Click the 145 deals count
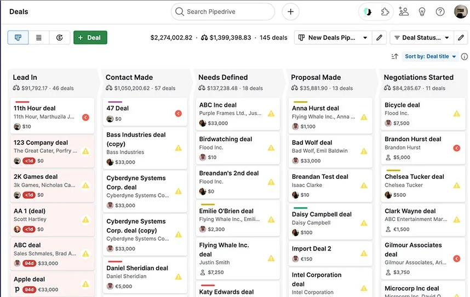Screen dimensions: 470x297 (273, 37)
